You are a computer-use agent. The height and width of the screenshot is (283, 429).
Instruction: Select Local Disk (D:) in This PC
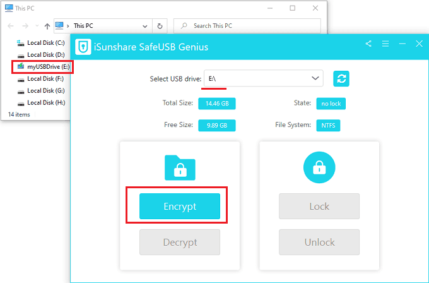(x=41, y=55)
